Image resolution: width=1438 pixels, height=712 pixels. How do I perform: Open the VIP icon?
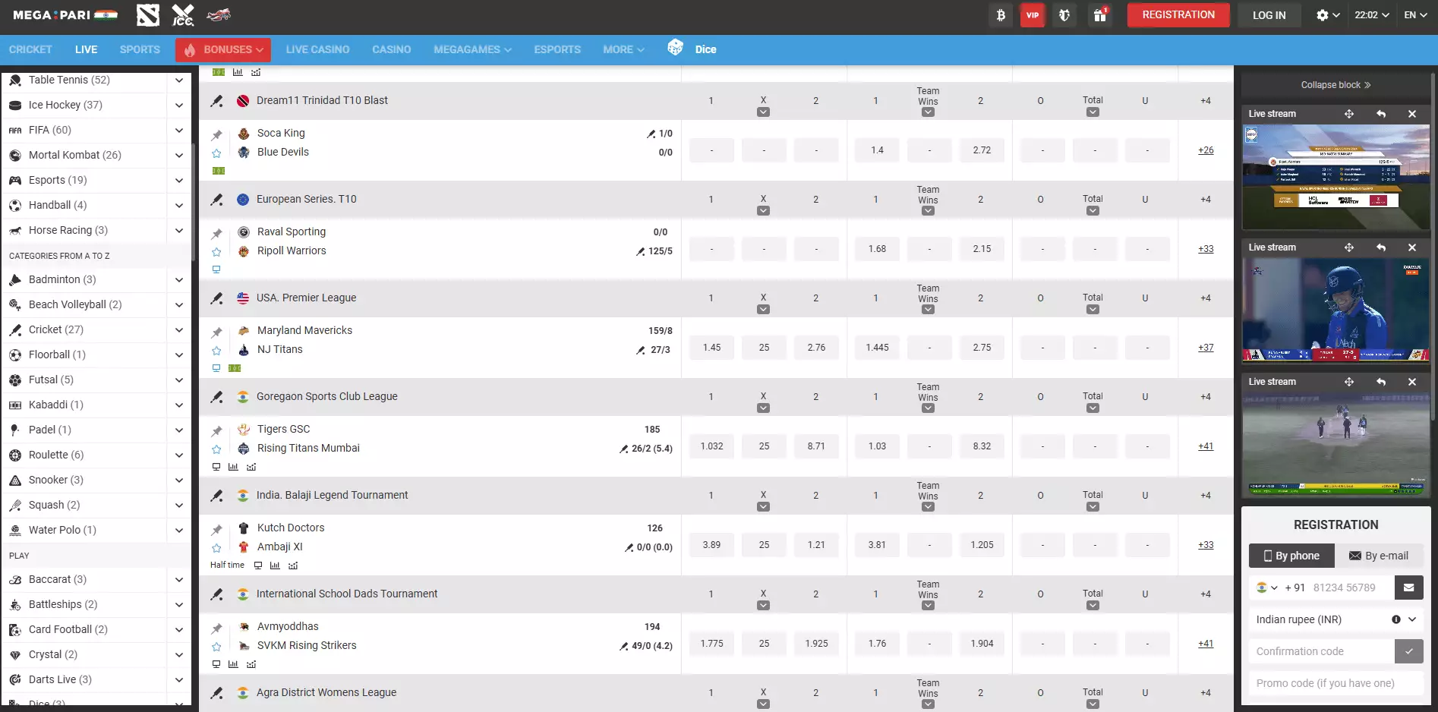[1033, 15]
